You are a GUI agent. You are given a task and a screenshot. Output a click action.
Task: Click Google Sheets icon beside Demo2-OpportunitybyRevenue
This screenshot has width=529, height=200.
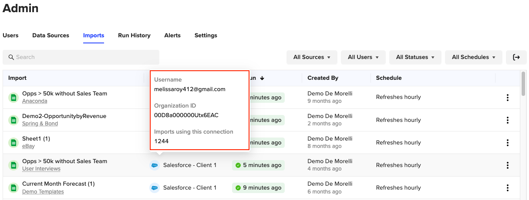pos(13,120)
